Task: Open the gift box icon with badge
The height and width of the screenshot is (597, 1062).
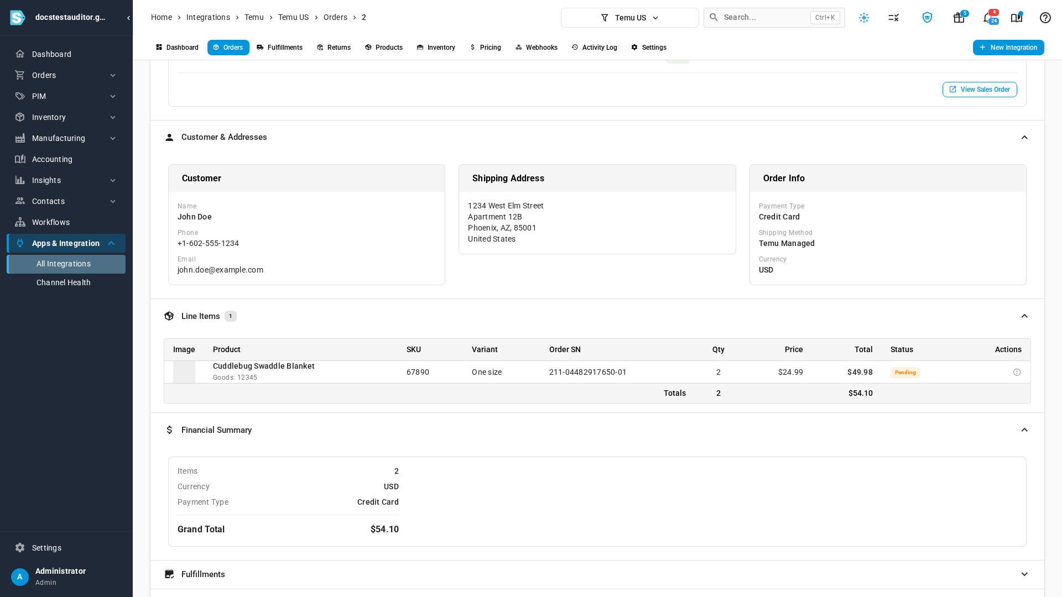Action: 959,18
